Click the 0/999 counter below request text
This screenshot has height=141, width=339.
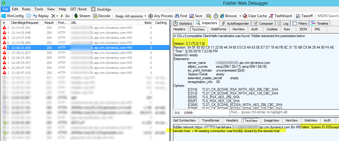(188, 112)
